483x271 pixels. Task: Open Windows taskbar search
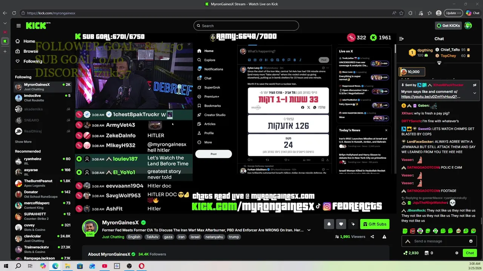(18, 266)
